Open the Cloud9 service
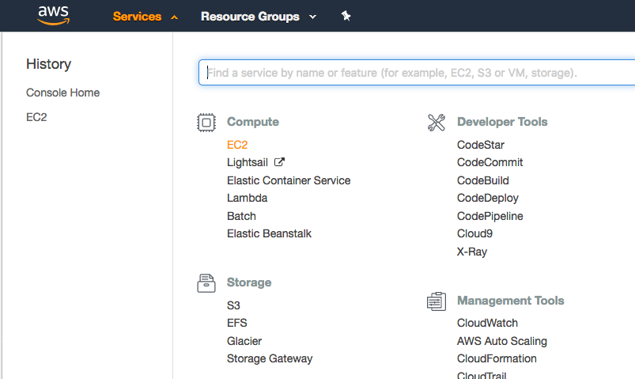This screenshot has width=635, height=379. click(x=474, y=233)
